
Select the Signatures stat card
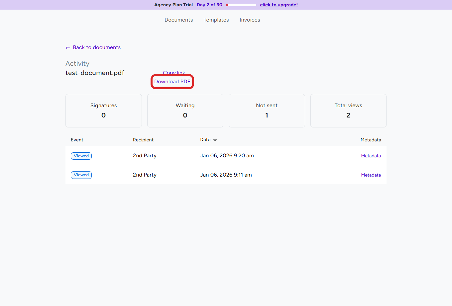pyautogui.click(x=103, y=111)
